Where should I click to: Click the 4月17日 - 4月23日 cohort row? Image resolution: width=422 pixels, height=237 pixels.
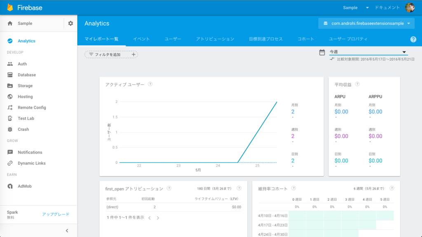click(326, 225)
